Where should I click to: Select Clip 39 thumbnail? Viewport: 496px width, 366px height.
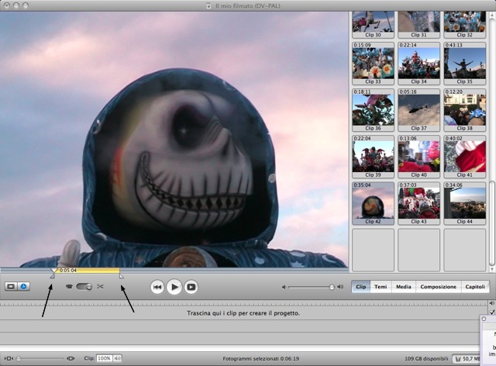tap(374, 157)
